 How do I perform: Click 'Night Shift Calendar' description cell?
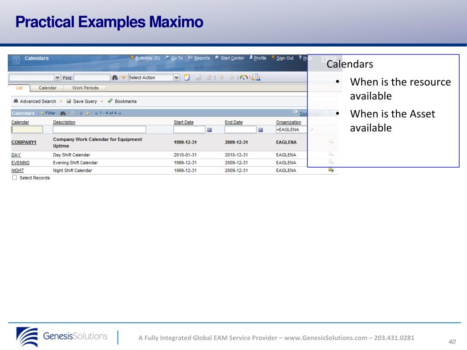73,170
